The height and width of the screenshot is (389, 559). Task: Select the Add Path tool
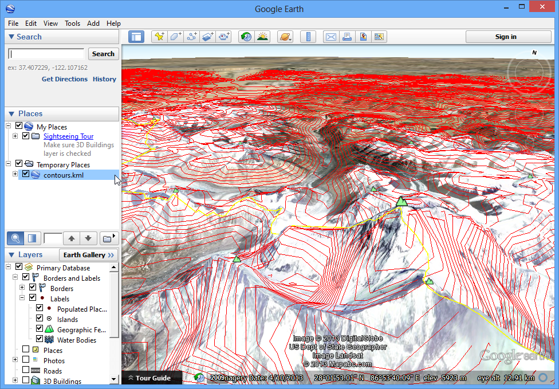(x=192, y=37)
